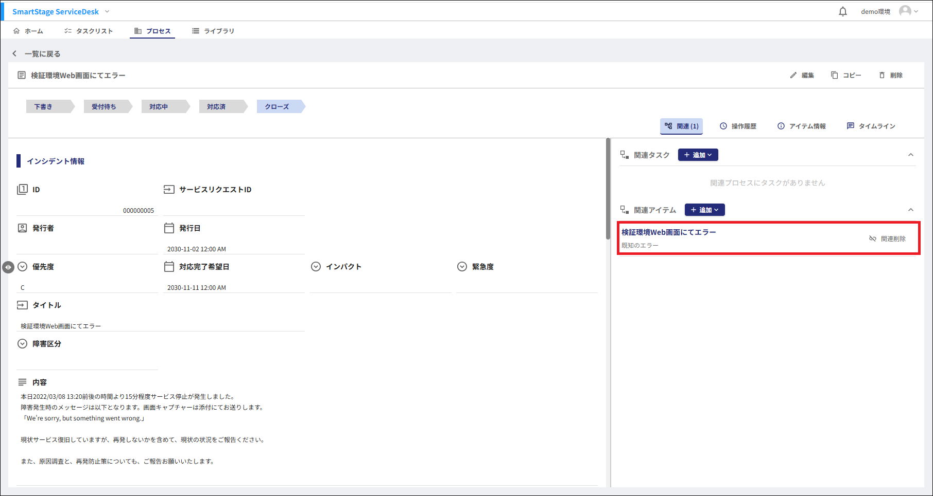933x496 pixels.
Task: Click the 対応完了希望日 calendar icon
Action: [169, 266]
